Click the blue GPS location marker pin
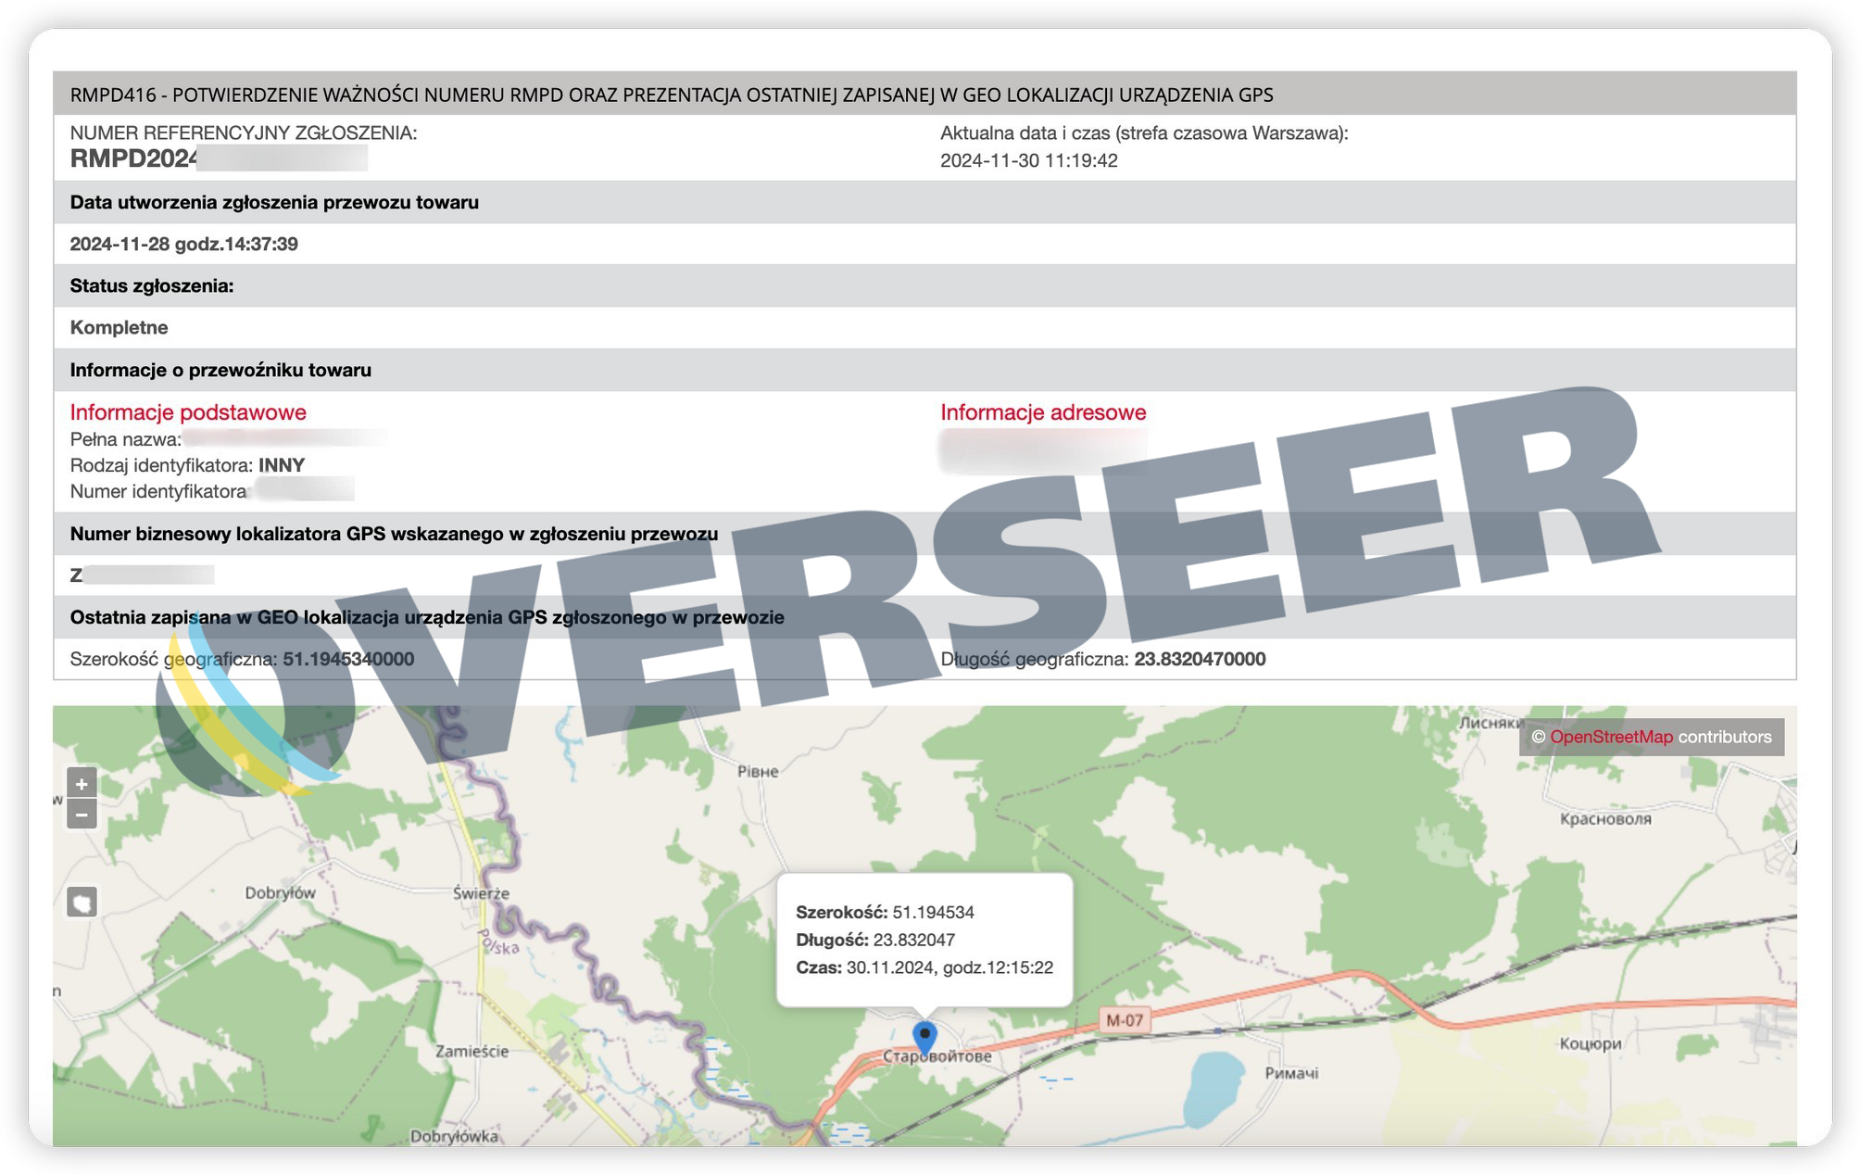Viewport: 1861px width, 1175px height. click(x=924, y=1038)
